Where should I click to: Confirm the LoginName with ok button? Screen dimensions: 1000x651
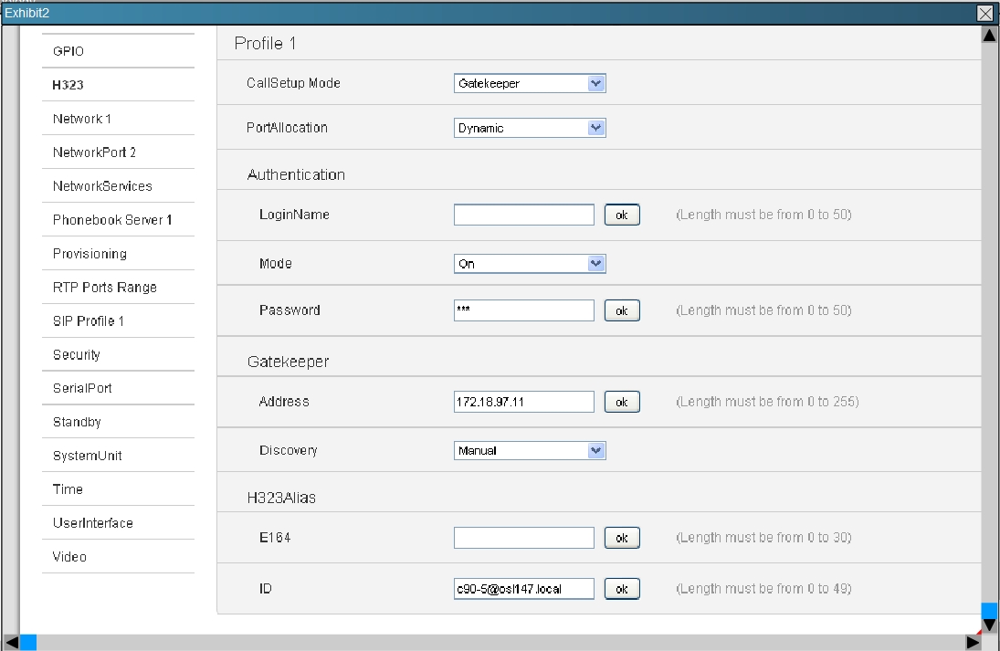click(x=622, y=215)
